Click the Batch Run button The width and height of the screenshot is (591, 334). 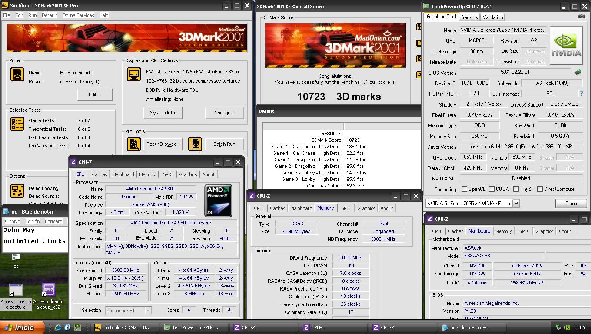tap(224, 144)
